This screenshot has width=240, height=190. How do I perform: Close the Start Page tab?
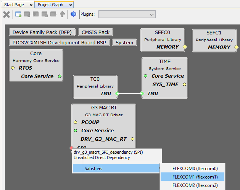pyautogui.click(x=31, y=5)
